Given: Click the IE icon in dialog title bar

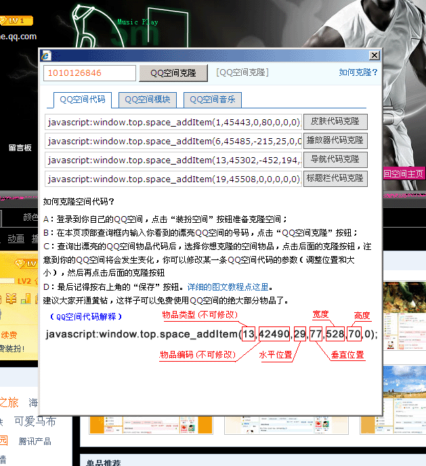Looking at the screenshot, I should [x=46, y=56].
